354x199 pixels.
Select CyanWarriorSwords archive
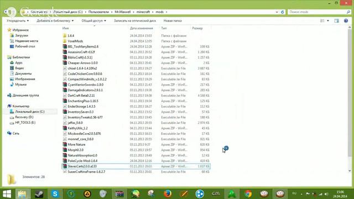(85, 85)
